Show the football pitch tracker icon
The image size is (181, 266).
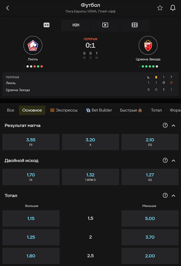(x=135, y=25)
